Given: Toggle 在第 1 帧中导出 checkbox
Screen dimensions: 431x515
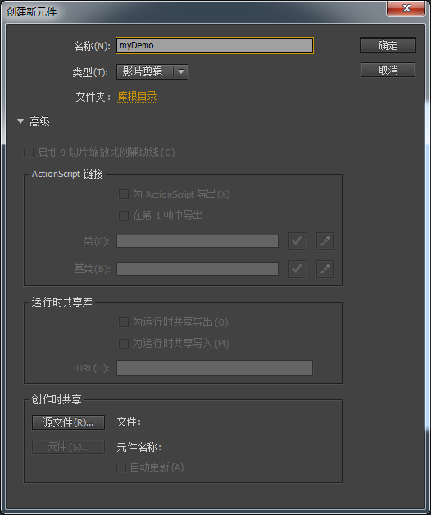Looking at the screenshot, I should coord(124,216).
